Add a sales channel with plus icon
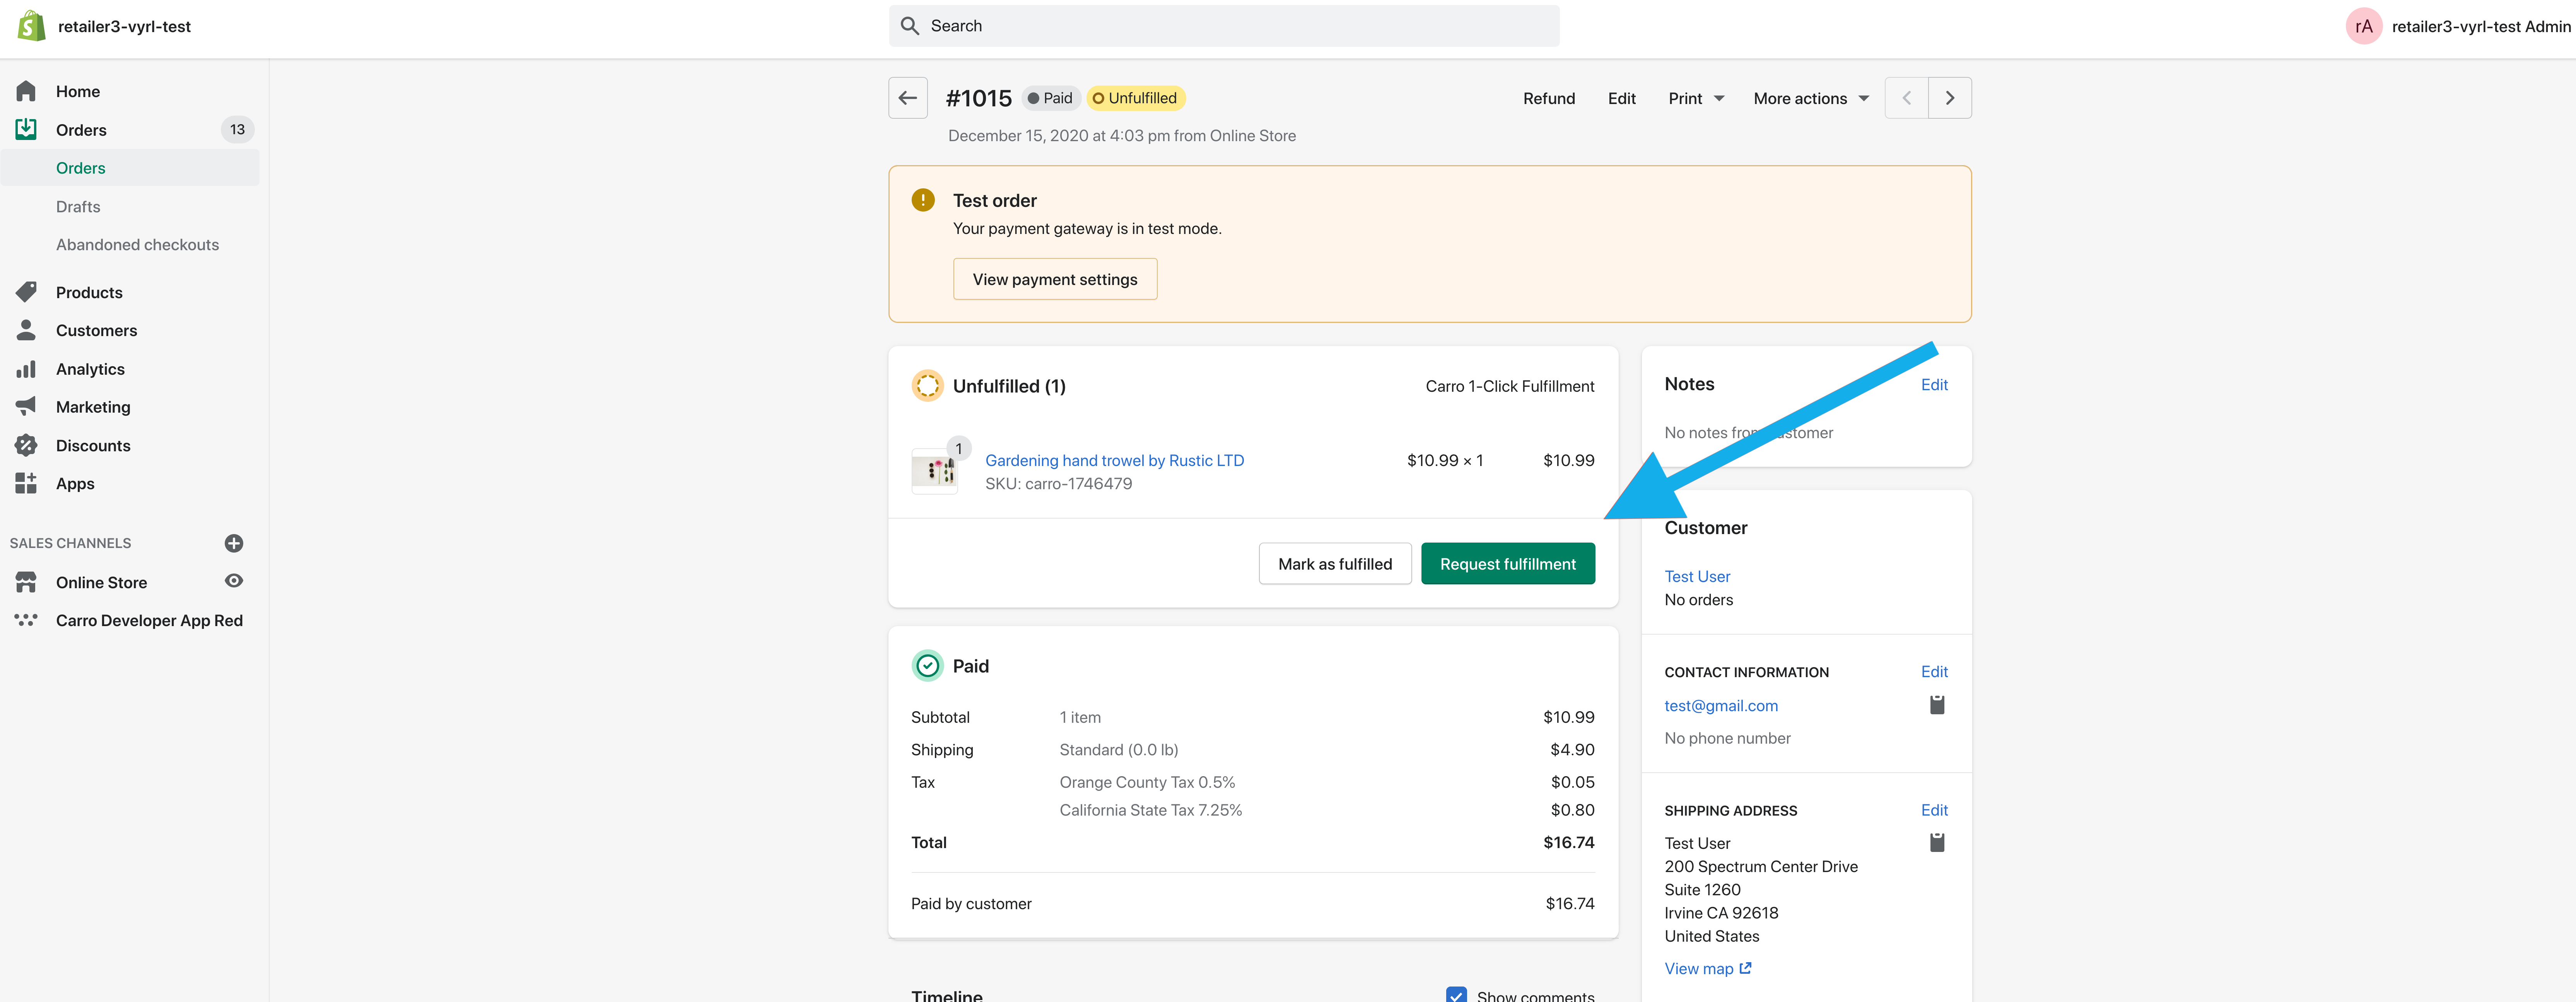Image resolution: width=2576 pixels, height=1002 pixels. click(x=234, y=543)
